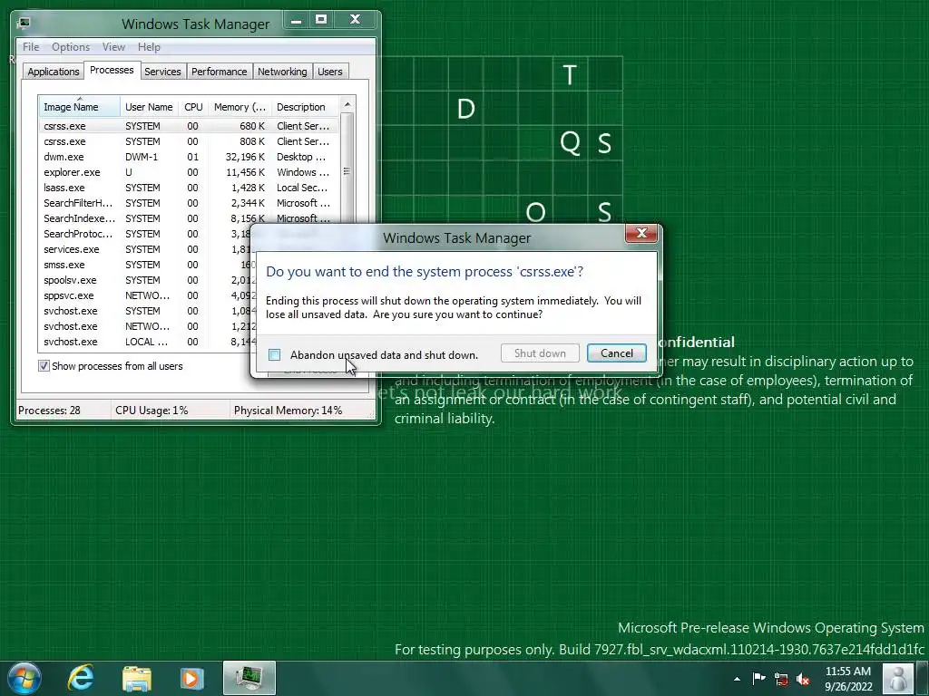
Task: Select csrss.exe row using 808 K
Action: pos(189,141)
